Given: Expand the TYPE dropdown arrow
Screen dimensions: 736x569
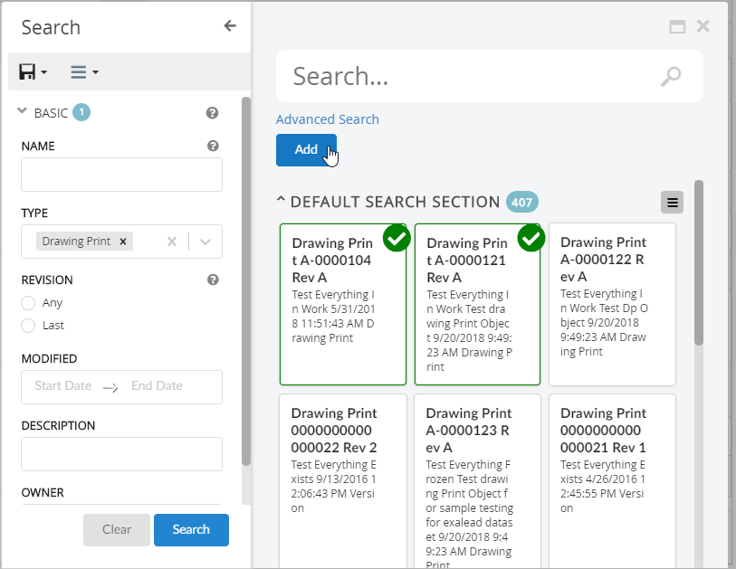Looking at the screenshot, I should point(206,242).
